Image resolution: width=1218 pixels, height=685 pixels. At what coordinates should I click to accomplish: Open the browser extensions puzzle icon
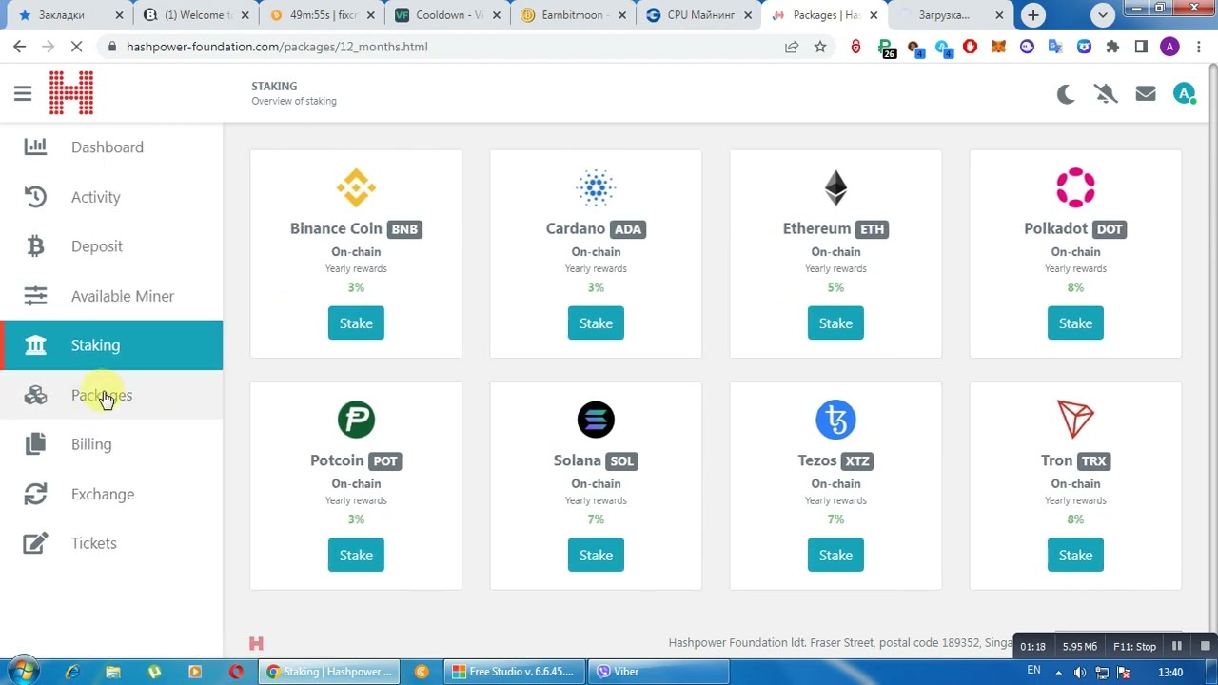point(1112,47)
